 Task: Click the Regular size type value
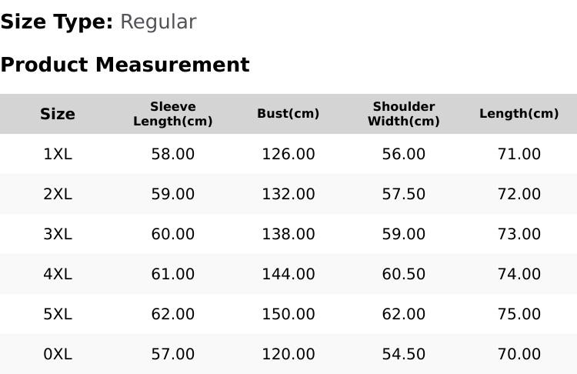coord(158,22)
